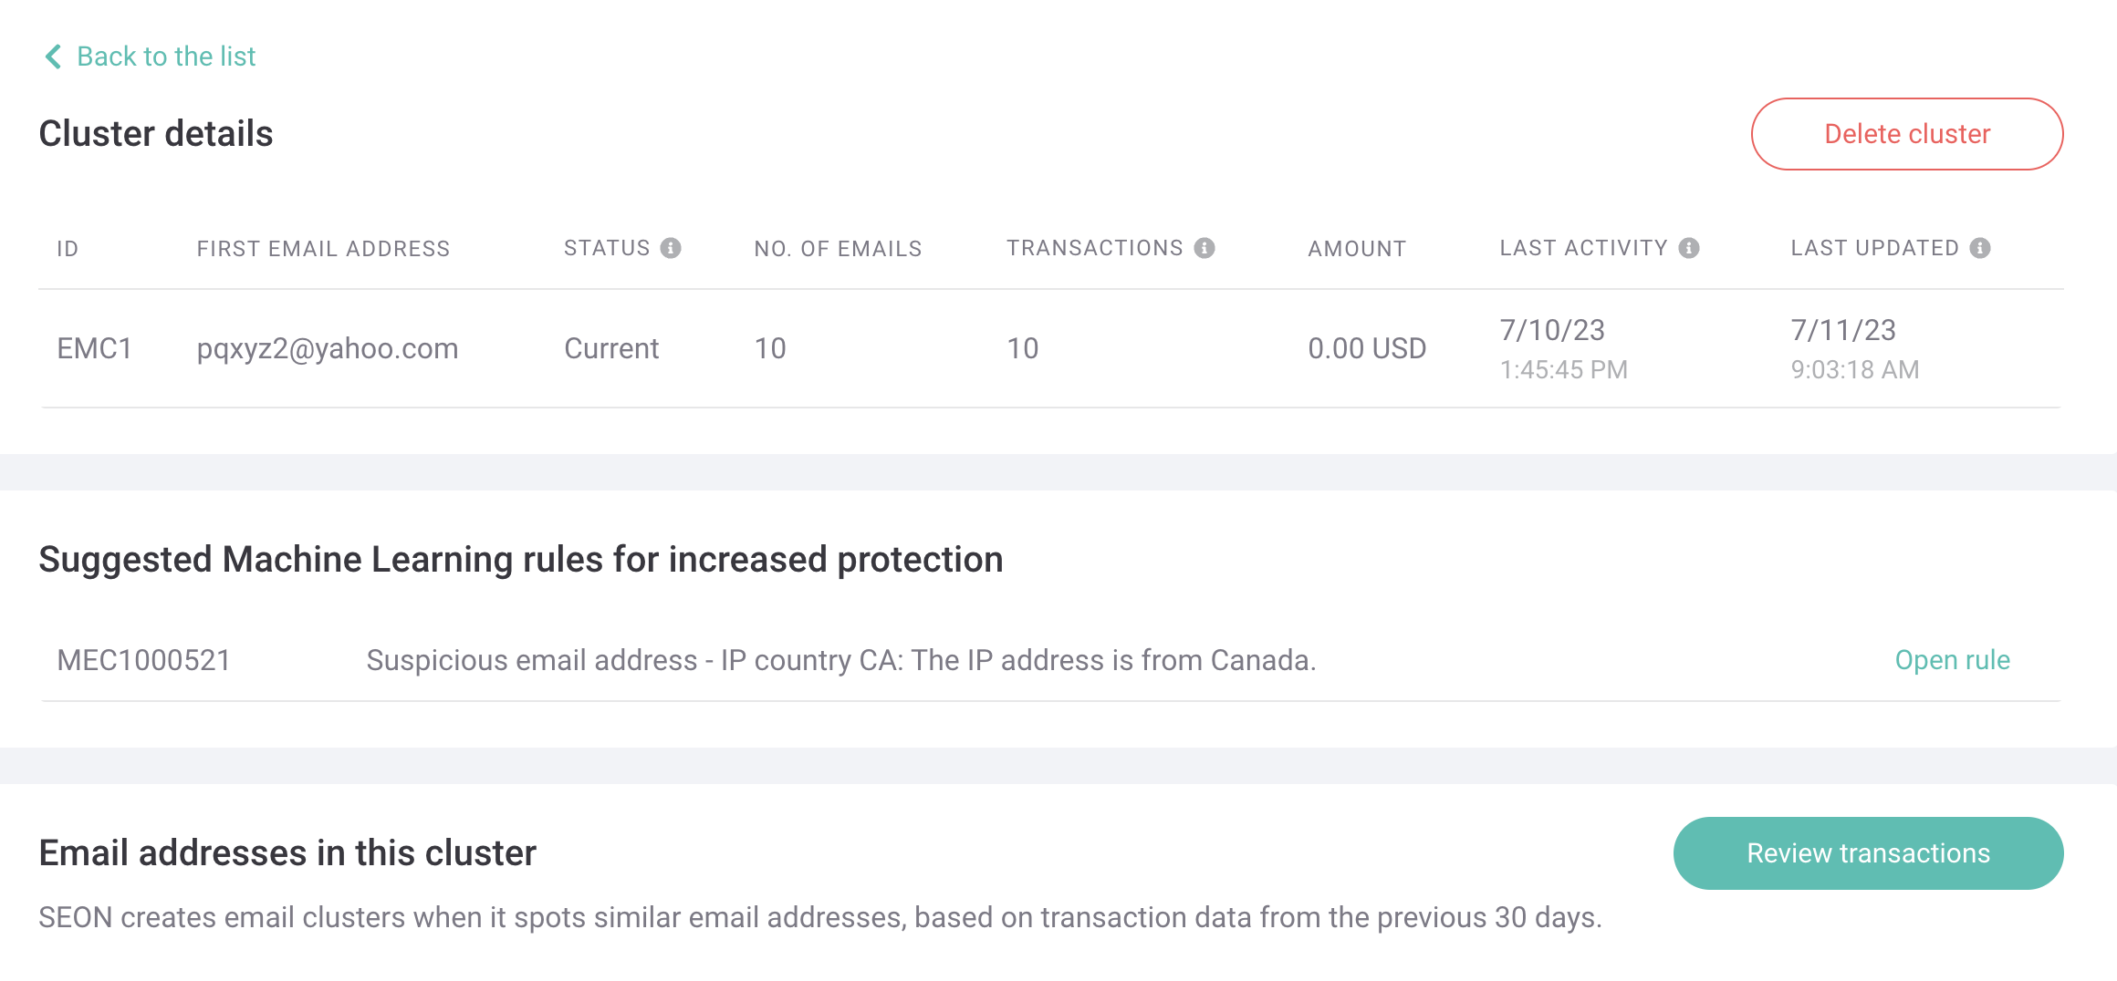The width and height of the screenshot is (2117, 981).
Task: Show info for Last Activity column
Action: (x=1689, y=248)
